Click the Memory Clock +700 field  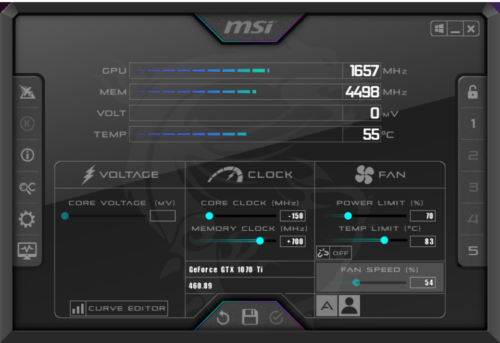[293, 242]
